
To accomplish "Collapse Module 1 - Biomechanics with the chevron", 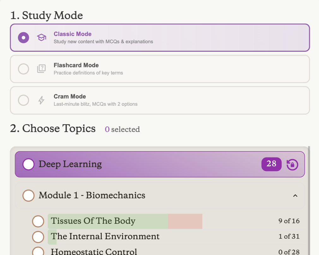I will click(x=295, y=196).
